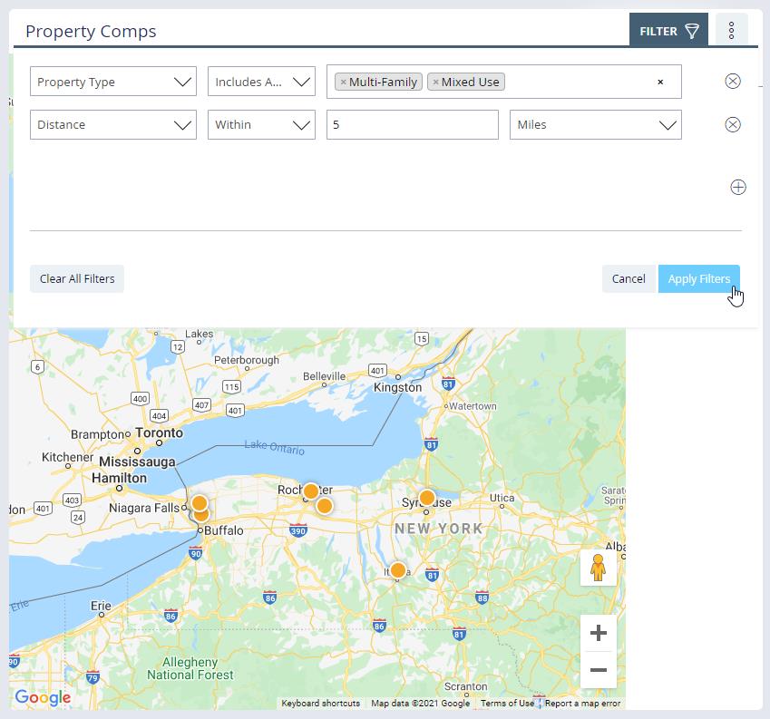770x719 pixels.
Task: Zoom in on the map
Action: pyautogui.click(x=599, y=633)
